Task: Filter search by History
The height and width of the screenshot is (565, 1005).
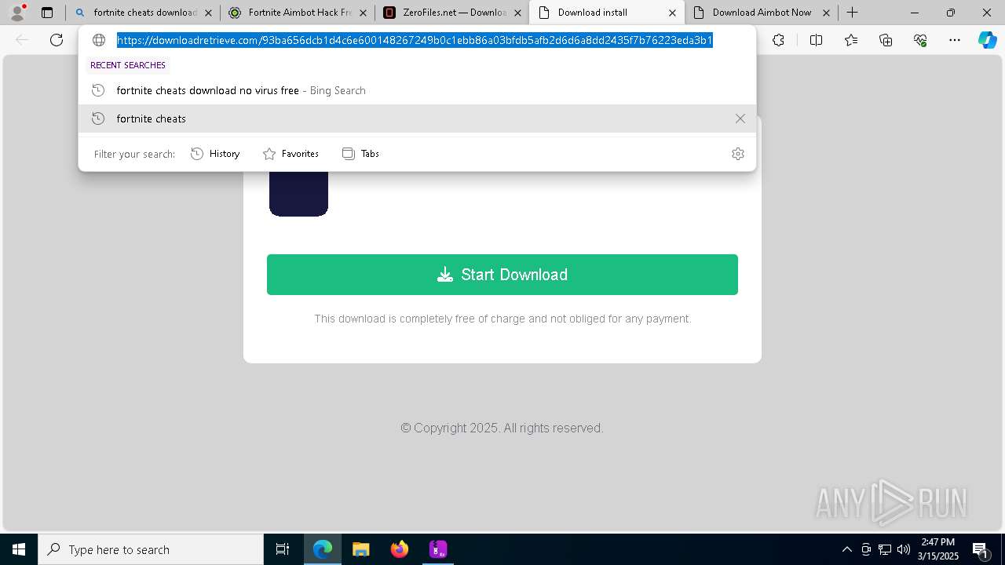Action: click(x=215, y=154)
